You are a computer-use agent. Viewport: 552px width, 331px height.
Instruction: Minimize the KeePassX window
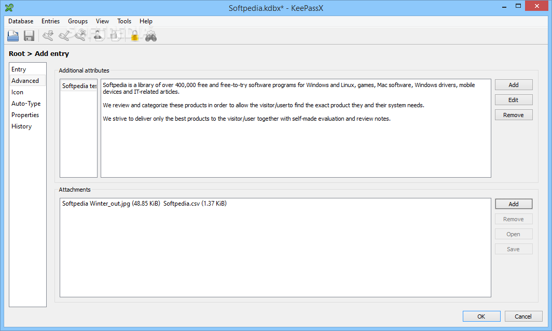click(504, 6)
